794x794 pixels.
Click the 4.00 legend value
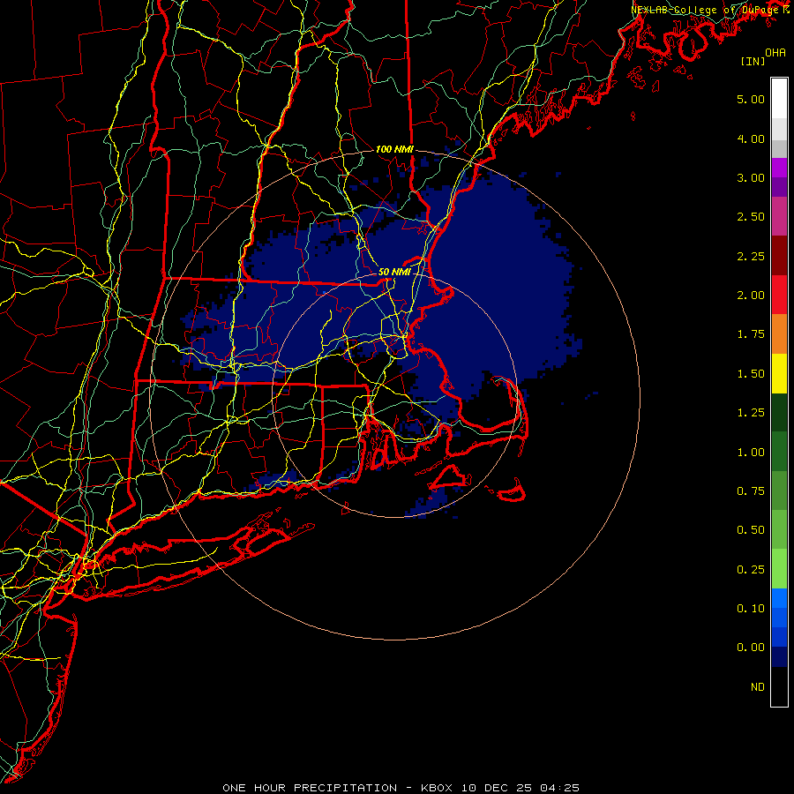[751, 139]
